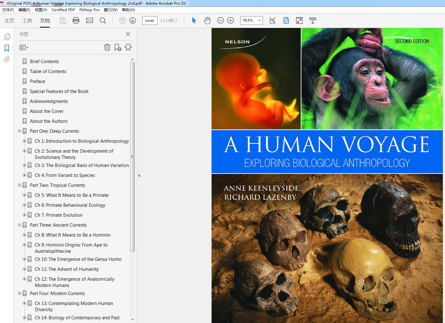Collapse Part Three: Ancient Currents
This screenshot has width=445, height=323.
(19, 225)
